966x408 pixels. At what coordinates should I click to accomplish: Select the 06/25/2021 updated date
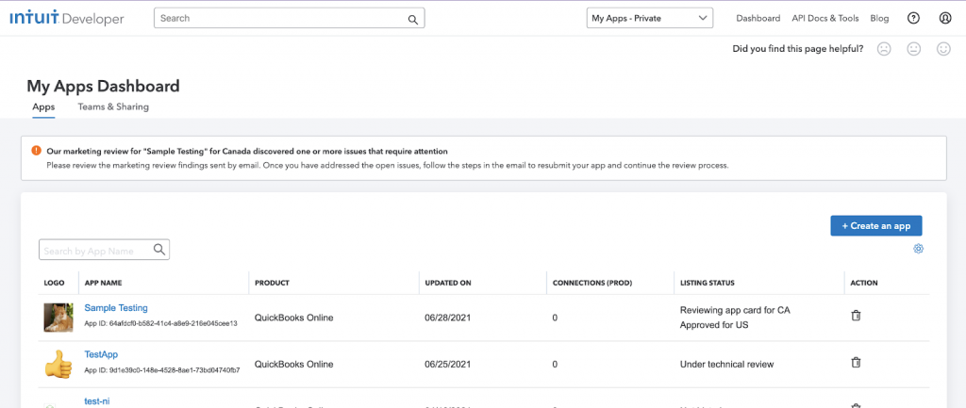[x=448, y=365]
